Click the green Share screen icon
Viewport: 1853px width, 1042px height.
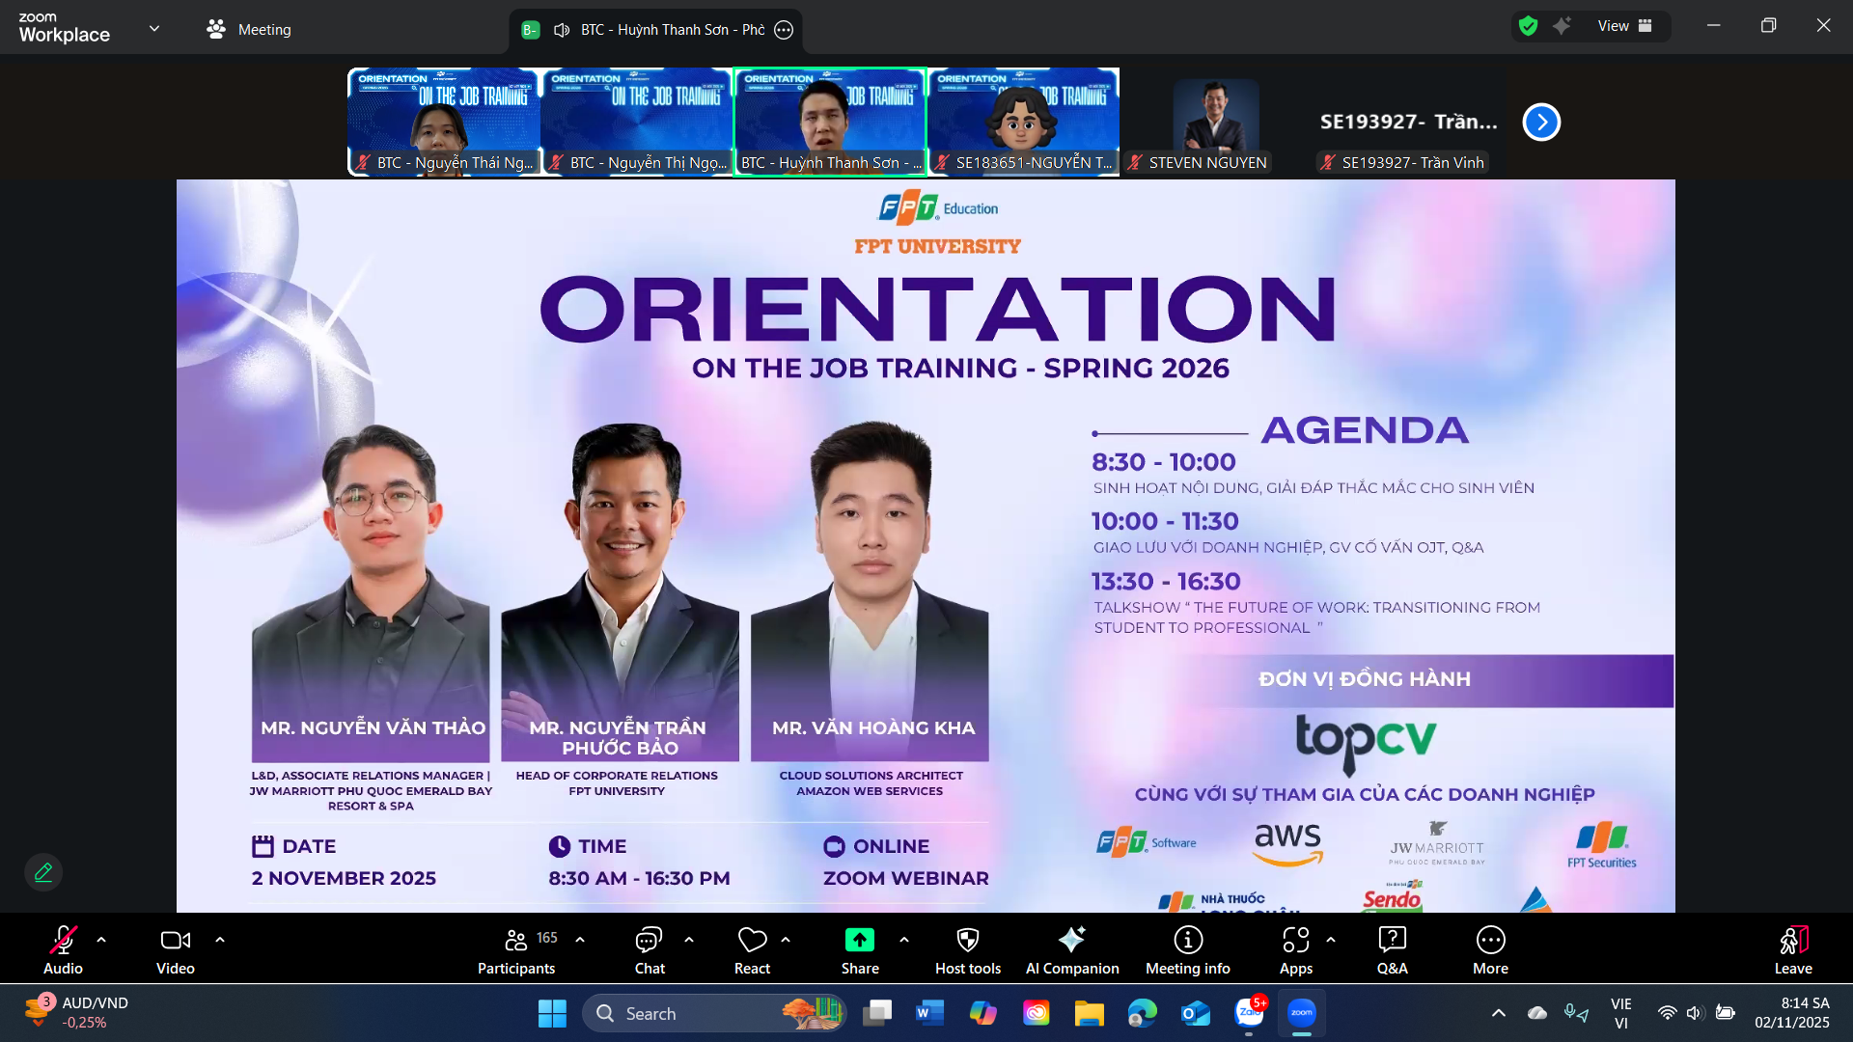(859, 940)
